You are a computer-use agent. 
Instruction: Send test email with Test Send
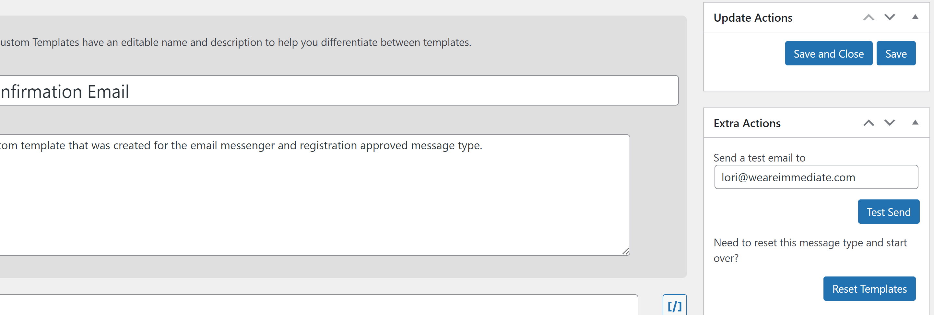tap(888, 211)
